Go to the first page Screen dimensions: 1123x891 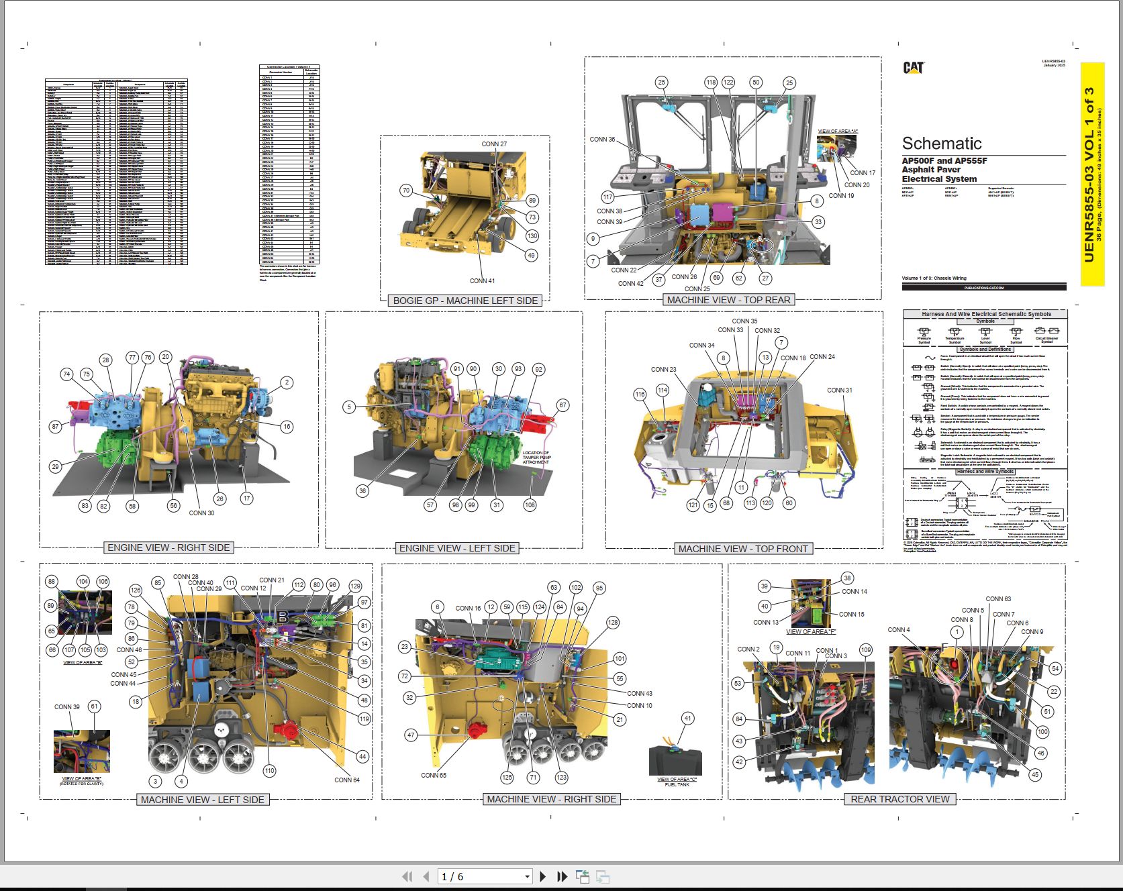point(407,876)
